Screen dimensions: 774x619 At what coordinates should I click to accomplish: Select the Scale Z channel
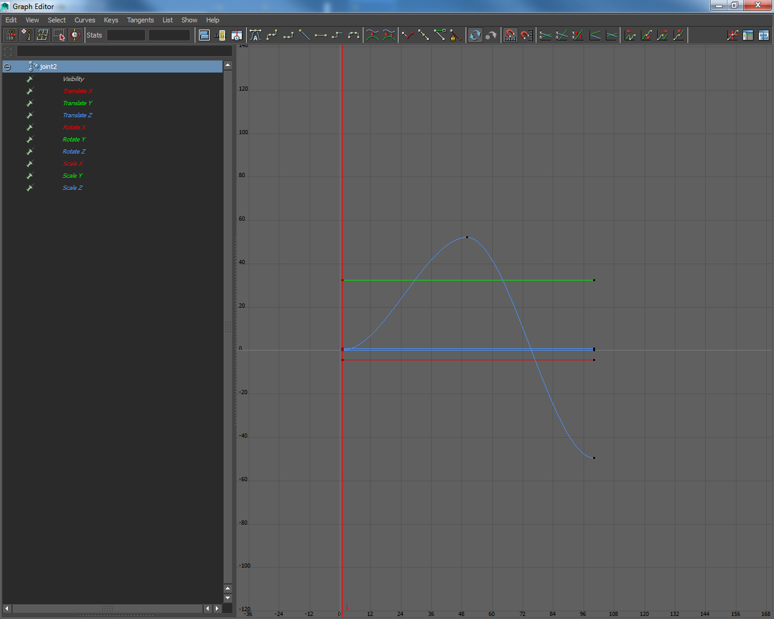coord(73,188)
